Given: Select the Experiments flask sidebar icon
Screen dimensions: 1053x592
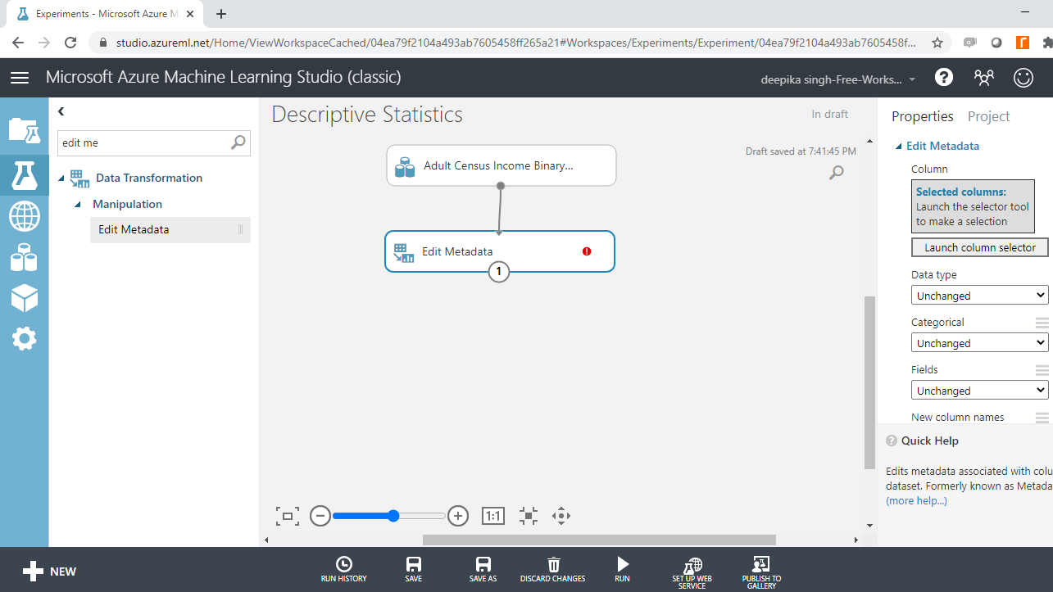Looking at the screenshot, I should click(x=24, y=174).
